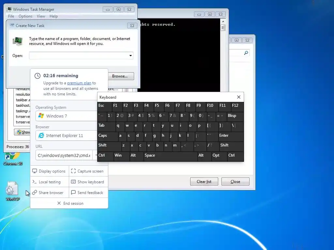Select the resolution process row

tap(23, 94)
